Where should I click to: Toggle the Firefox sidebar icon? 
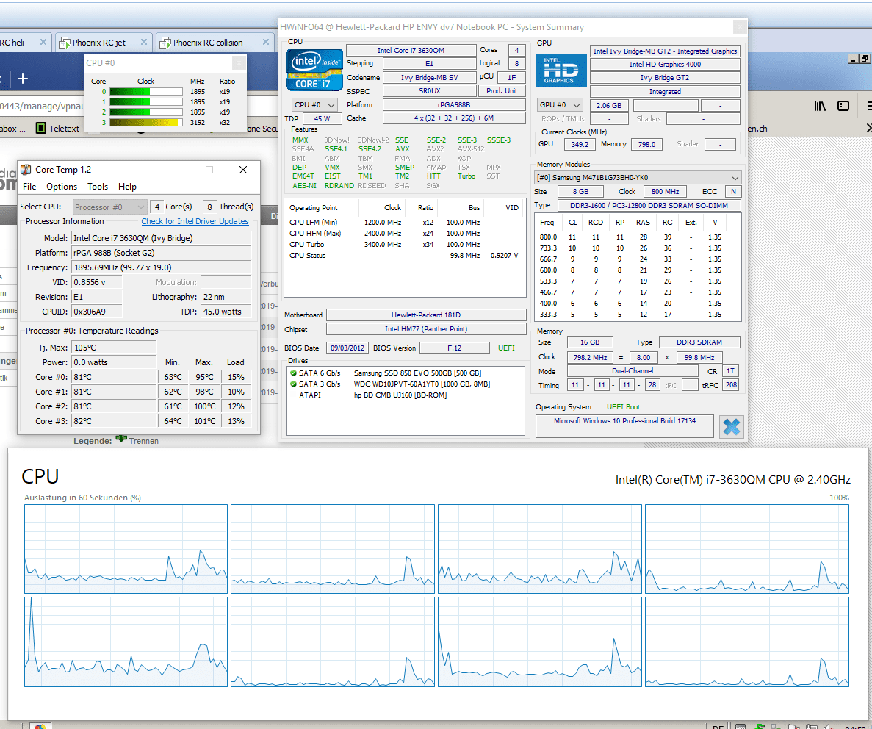point(843,106)
